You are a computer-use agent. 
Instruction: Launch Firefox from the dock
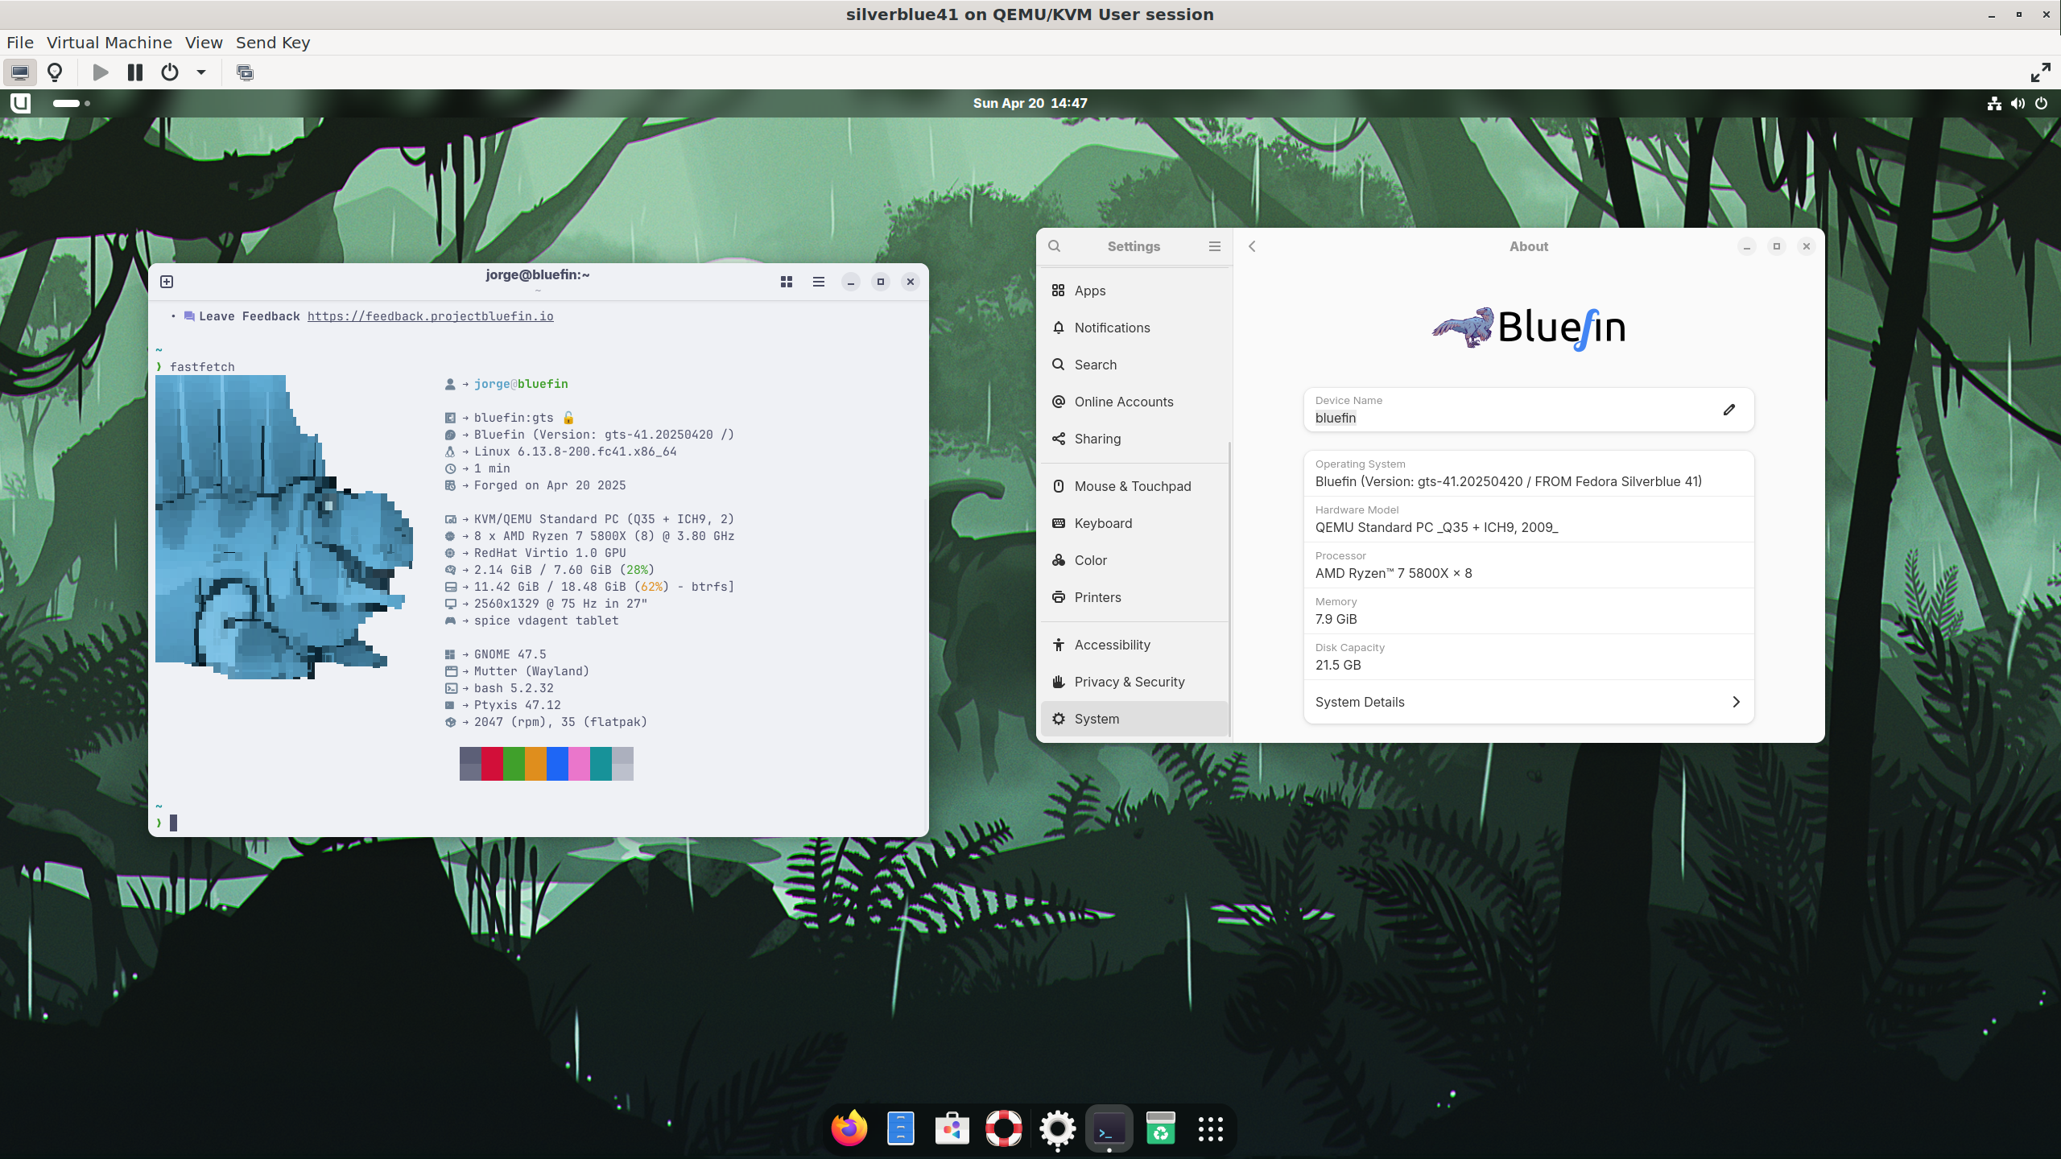849,1128
